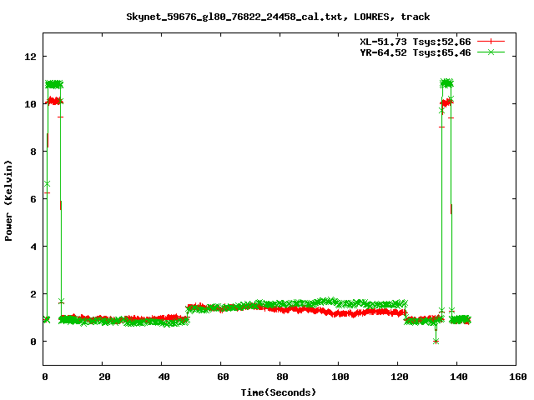Click the x-axis tick label 120
Screen dimensions: 534x400
[399, 377]
